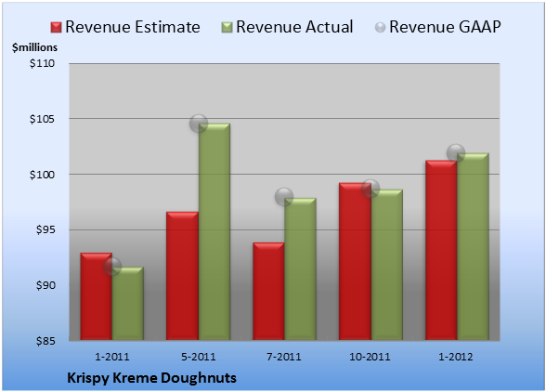Select the 'Revenue GAAP' legend label
This screenshot has width=546, height=392.
click(445, 27)
